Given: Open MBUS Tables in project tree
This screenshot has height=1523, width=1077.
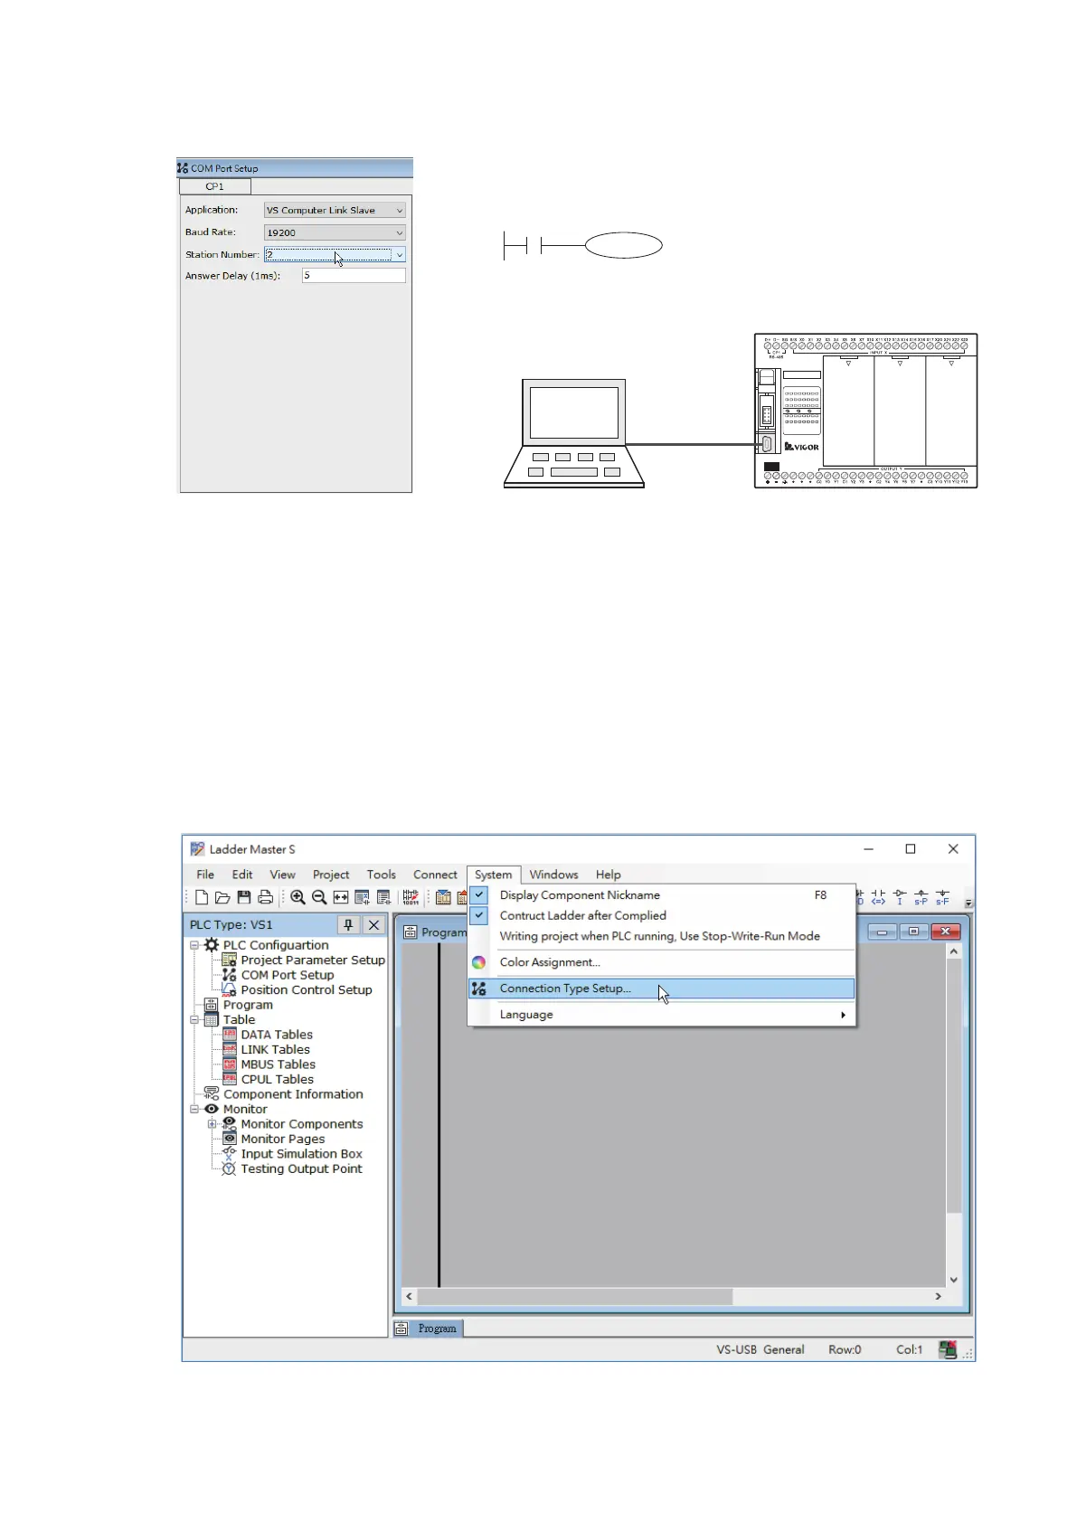Looking at the screenshot, I should pyautogui.click(x=278, y=1064).
